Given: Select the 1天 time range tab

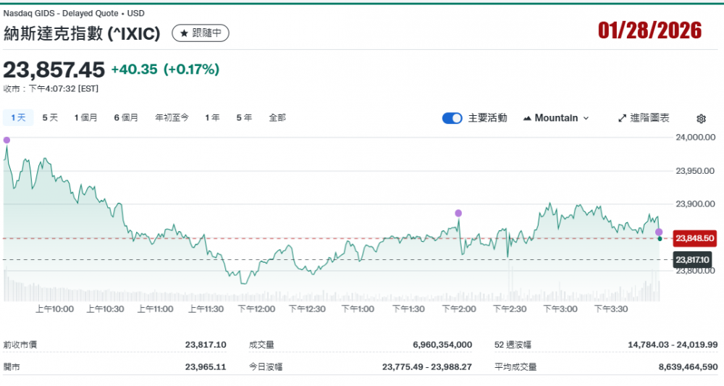Looking at the screenshot, I should click(18, 117).
